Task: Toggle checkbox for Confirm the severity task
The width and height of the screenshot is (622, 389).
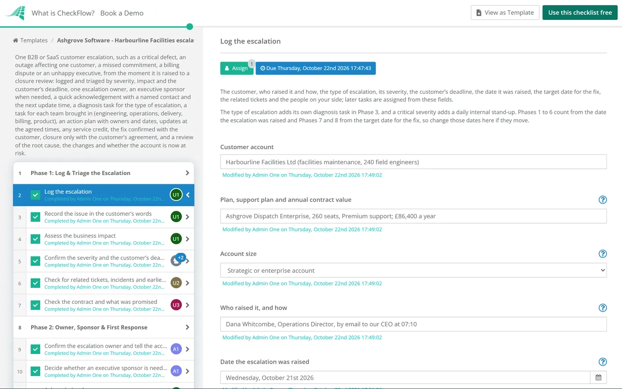Action: (x=35, y=261)
